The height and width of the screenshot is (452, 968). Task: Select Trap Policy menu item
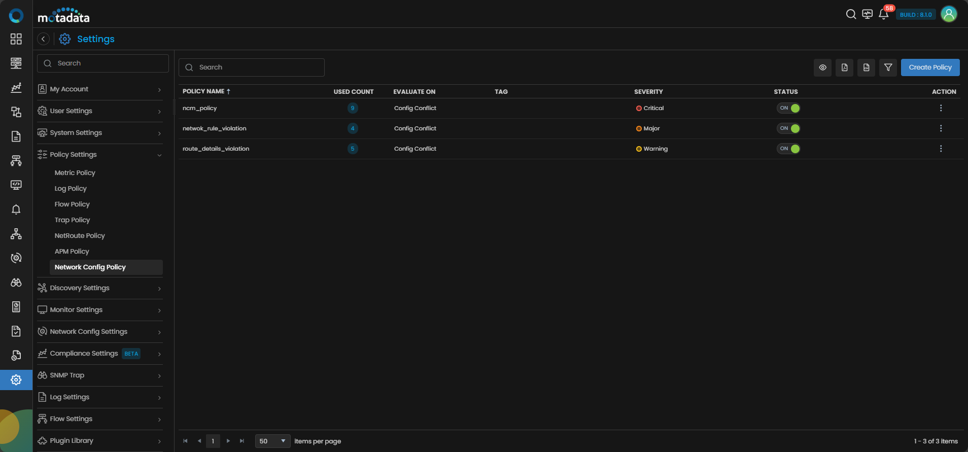click(x=72, y=220)
